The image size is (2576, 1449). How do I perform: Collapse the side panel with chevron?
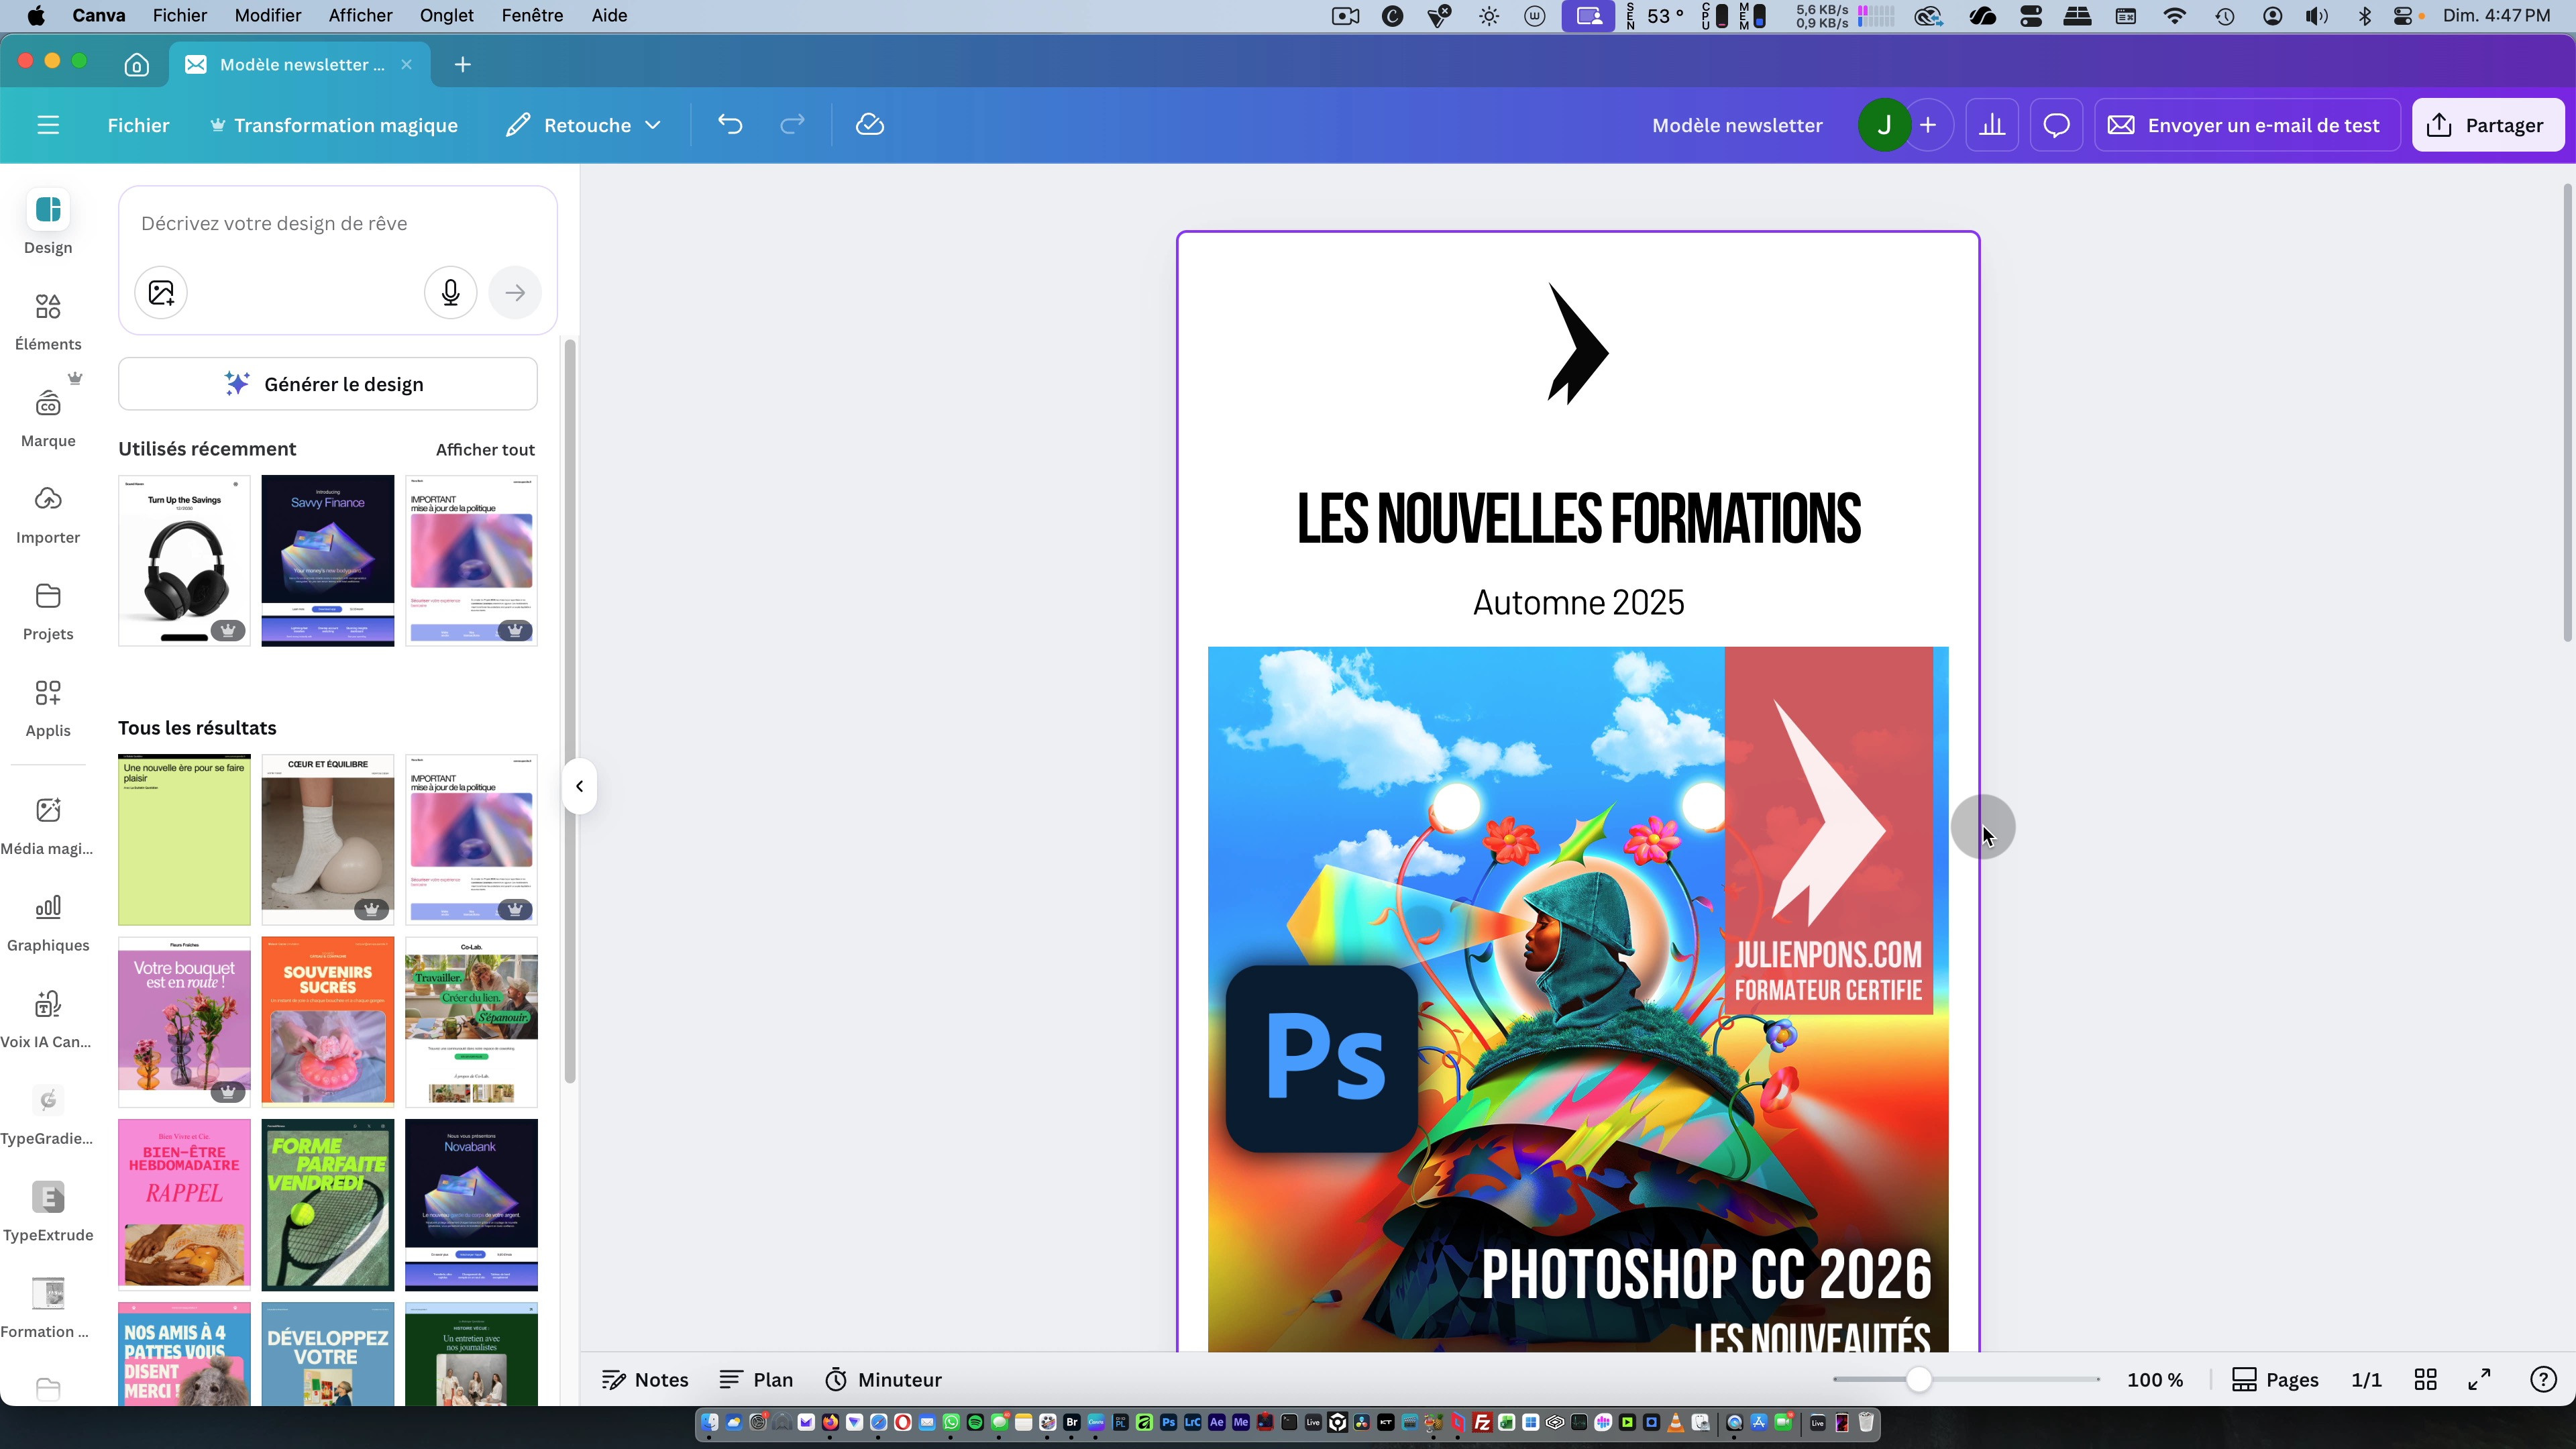point(579,786)
